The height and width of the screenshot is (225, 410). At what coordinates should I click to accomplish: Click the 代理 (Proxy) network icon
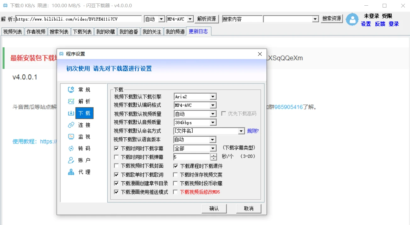tap(71, 172)
